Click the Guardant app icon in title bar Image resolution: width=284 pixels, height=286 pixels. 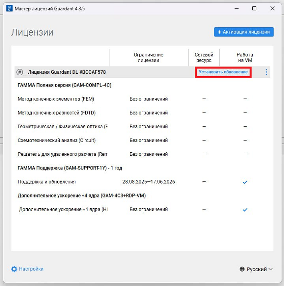pos(9,8)
